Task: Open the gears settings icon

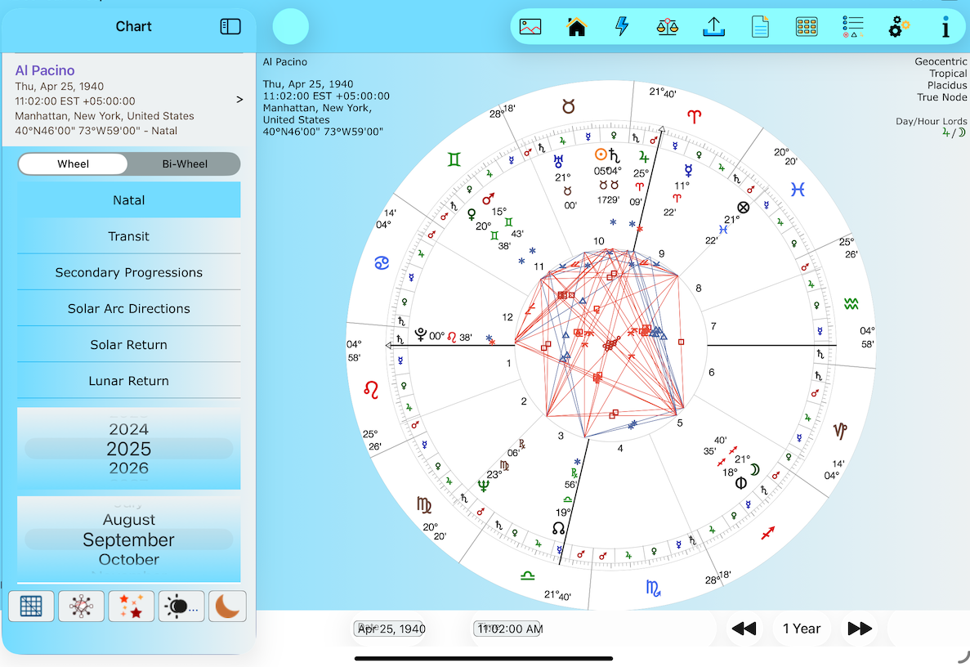Action: (x=899, y=26)
